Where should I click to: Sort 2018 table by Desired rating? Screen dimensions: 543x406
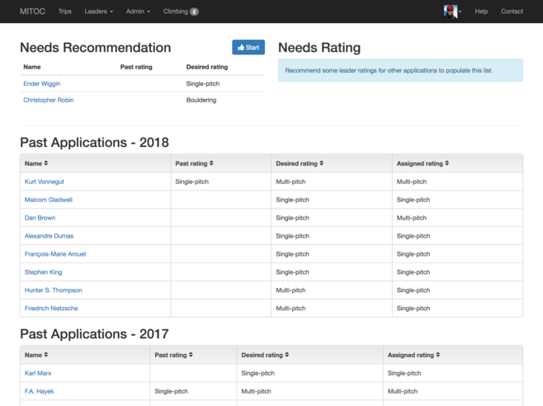(300, 163)
